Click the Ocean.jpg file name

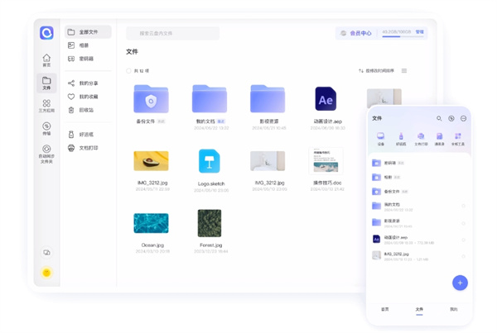pos(152,245)
